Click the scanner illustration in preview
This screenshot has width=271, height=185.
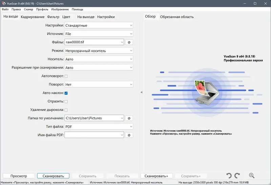click(x=207, y=92)
